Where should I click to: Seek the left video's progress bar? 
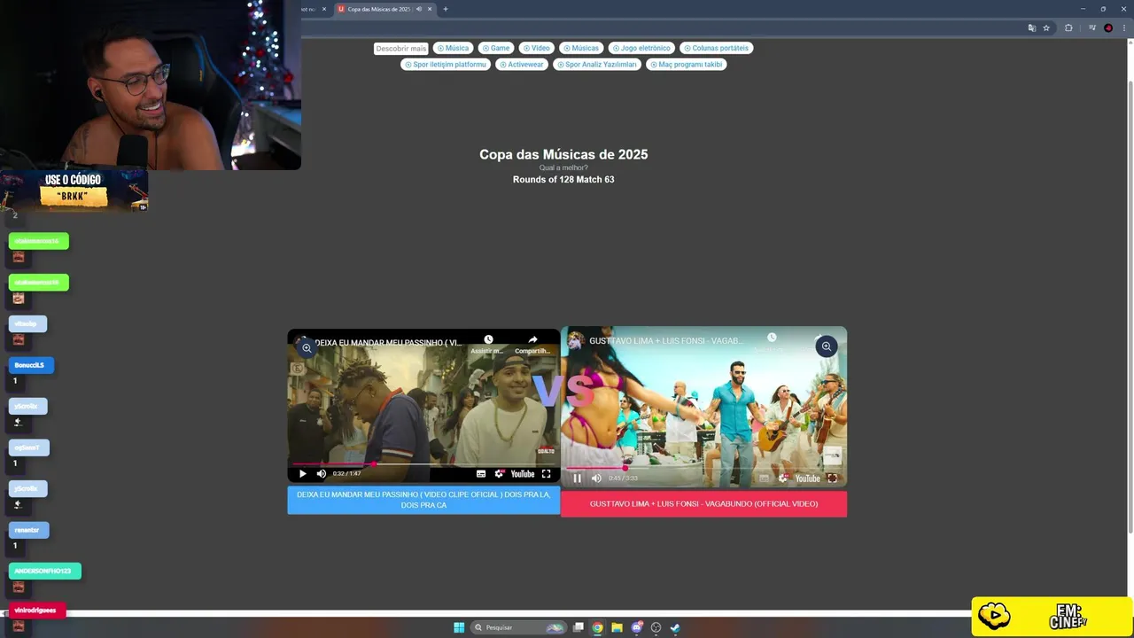coord(423,463)
